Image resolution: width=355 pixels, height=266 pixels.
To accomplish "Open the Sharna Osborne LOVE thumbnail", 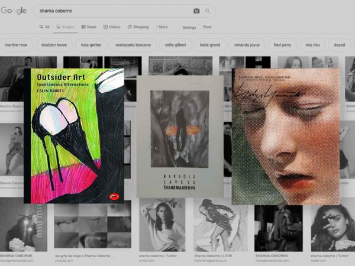I will pyautogui.click(x=220, y=225).
